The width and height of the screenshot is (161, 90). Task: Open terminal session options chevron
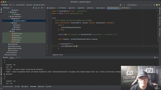[20, 57]
